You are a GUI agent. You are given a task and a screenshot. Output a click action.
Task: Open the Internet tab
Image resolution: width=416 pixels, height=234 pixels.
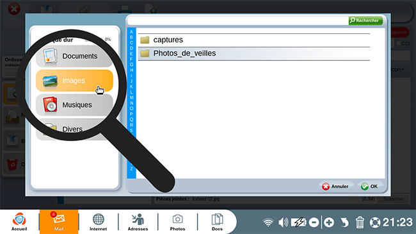click(98, 222)
